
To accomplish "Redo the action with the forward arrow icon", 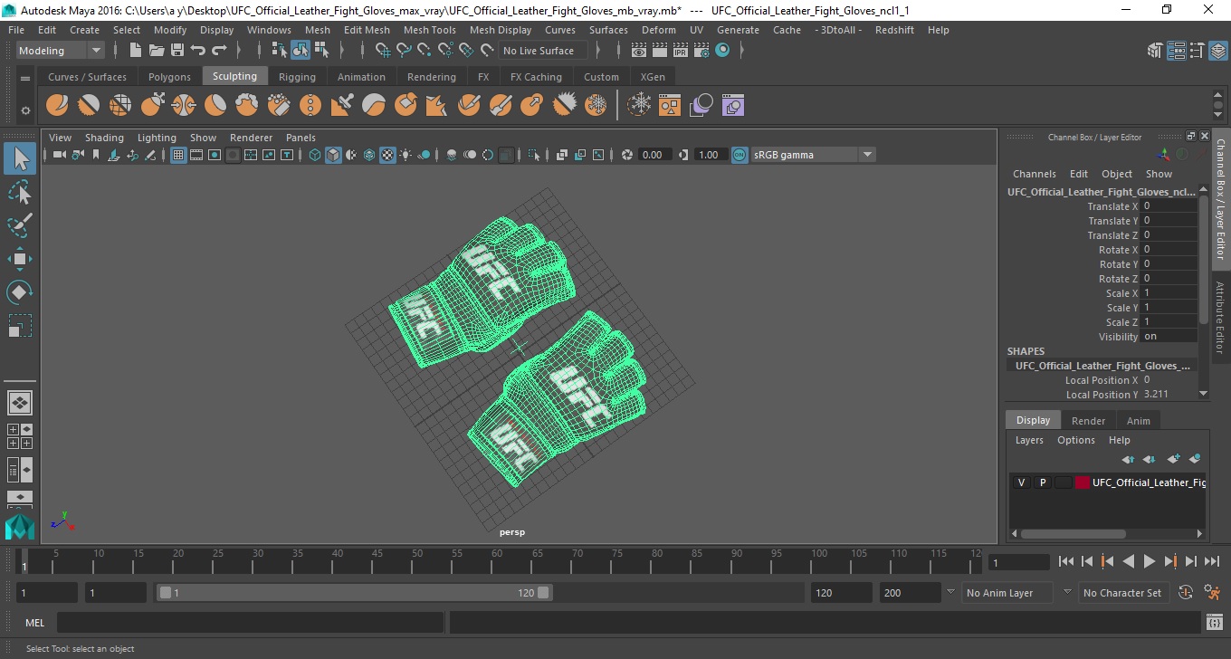I will click(219, 51).
